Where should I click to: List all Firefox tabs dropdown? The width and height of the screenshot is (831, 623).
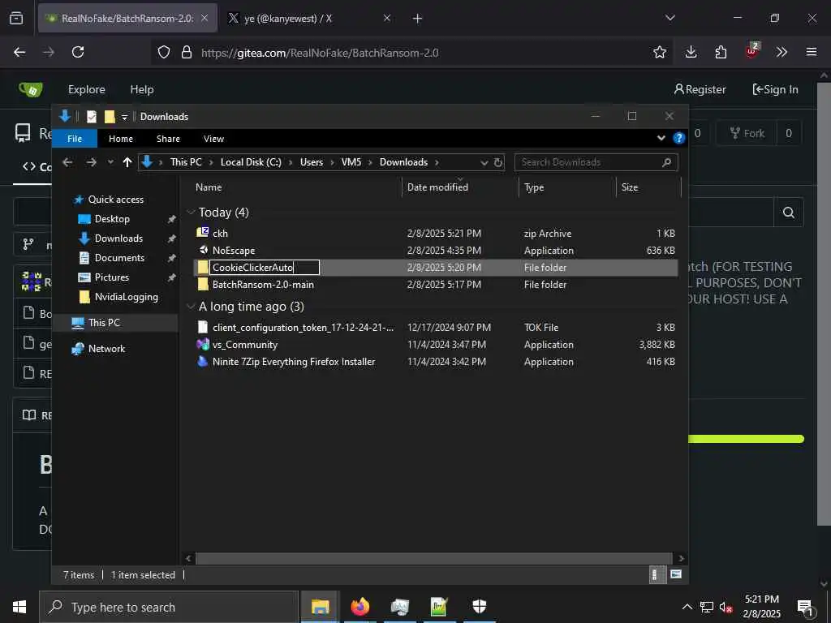(670, 18)
